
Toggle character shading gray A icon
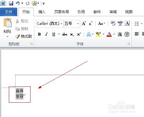coord(120,34)
